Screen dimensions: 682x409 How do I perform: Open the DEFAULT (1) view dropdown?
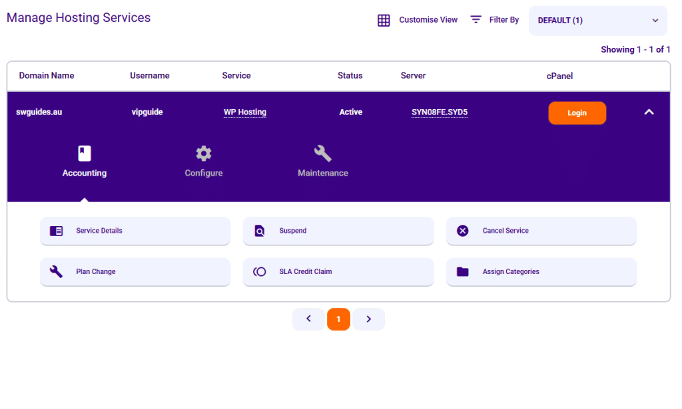click(597, 21)
